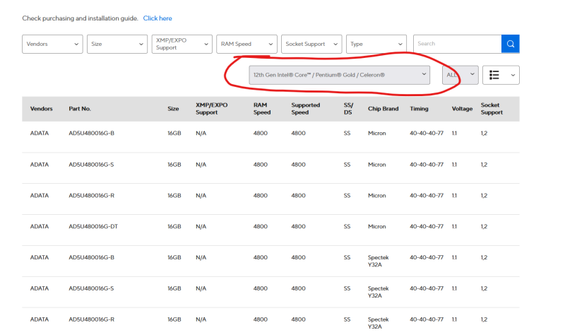Click the RAM Speed column header
This screenshot has height=335, width=565.
(x=261, y=109)
